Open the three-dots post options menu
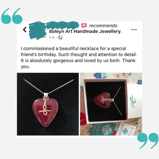This screenshot has width=159, height=159. coord(134,30)
